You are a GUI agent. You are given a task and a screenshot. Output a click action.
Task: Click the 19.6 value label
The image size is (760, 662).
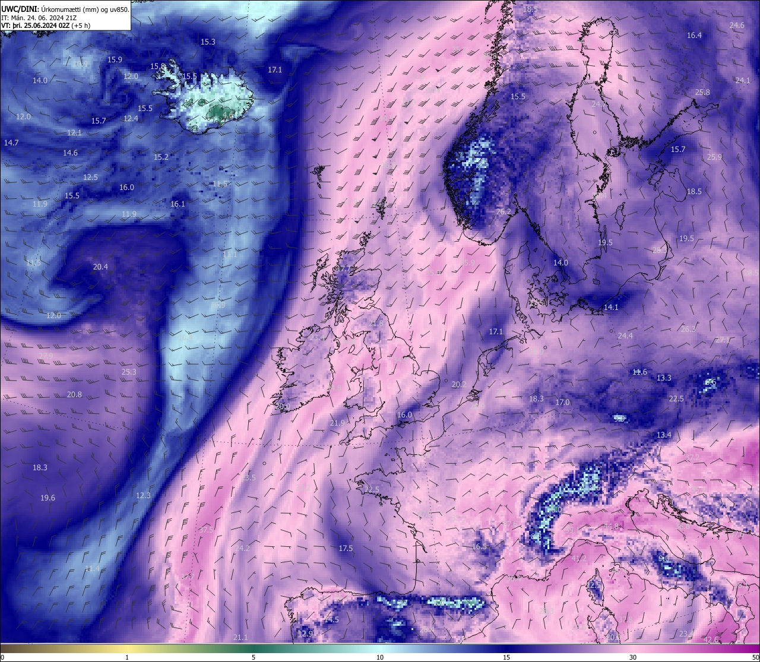point(47,498)
